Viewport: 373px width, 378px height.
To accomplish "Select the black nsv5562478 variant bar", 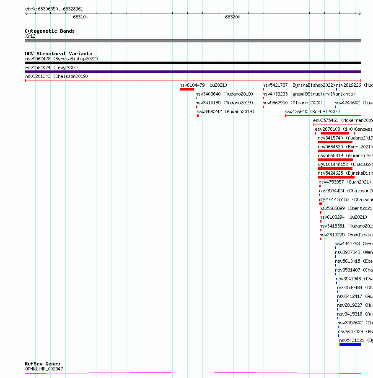I will pyautogui.click(x=193, y=63).
